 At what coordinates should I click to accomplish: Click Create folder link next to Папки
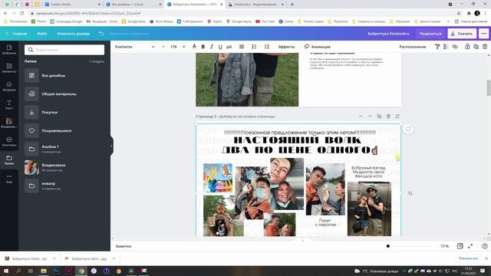[x=97, y=61]
